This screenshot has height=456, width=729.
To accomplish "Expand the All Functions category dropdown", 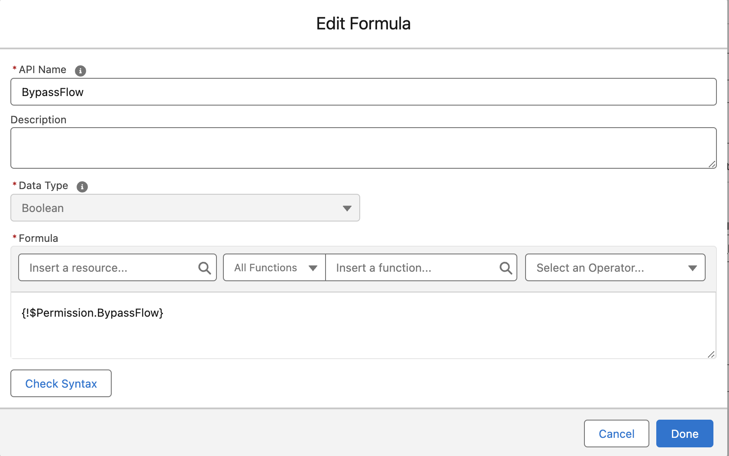I will tap(274, 268).
